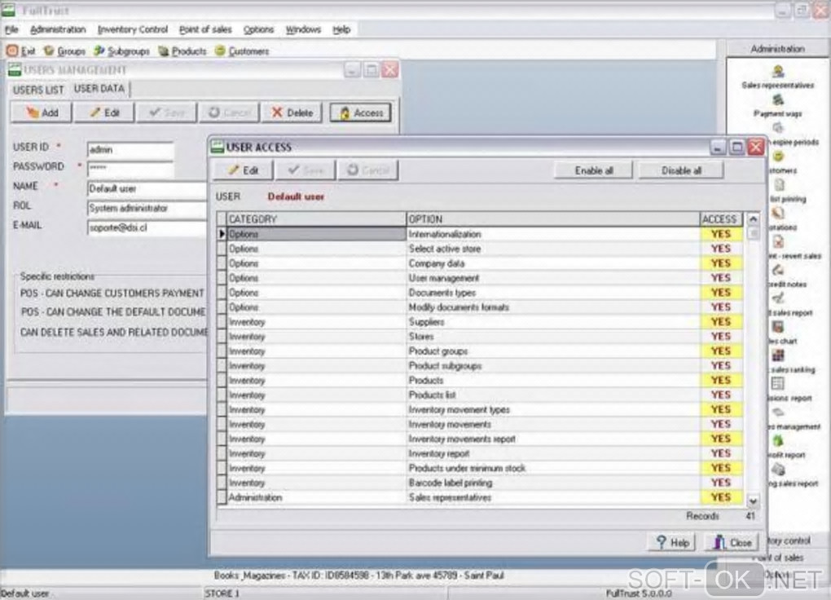Click the CATEGORY column header

point(316,219)
